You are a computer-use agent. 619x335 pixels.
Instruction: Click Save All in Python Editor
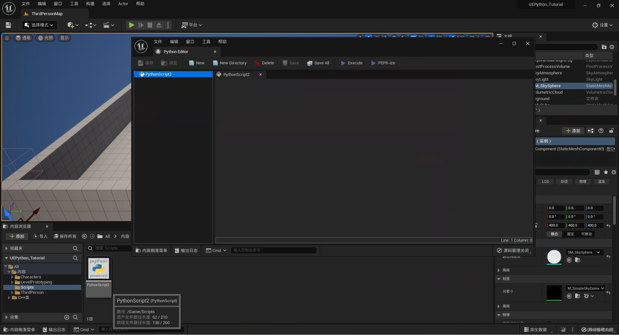pos(318,63)
